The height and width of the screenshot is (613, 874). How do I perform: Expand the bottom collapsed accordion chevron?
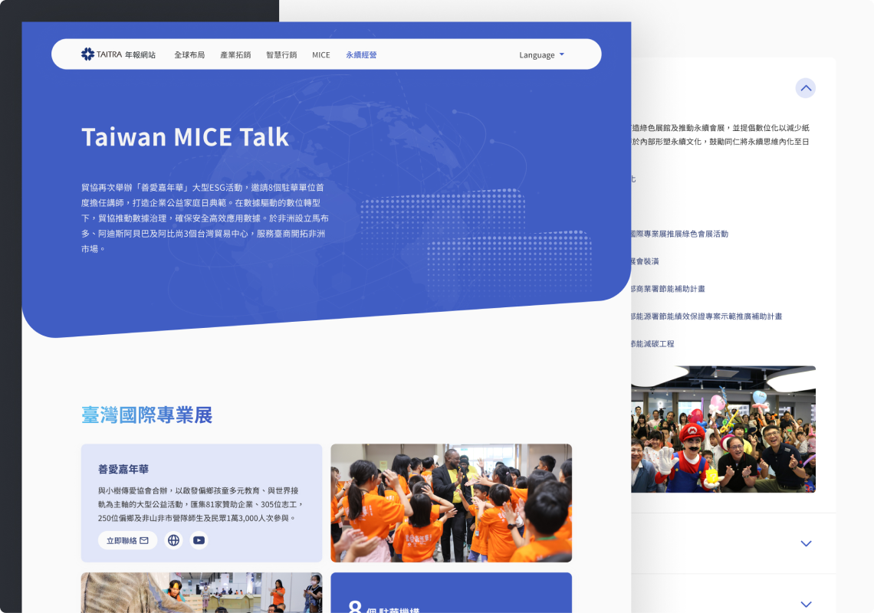click(805, 604)
